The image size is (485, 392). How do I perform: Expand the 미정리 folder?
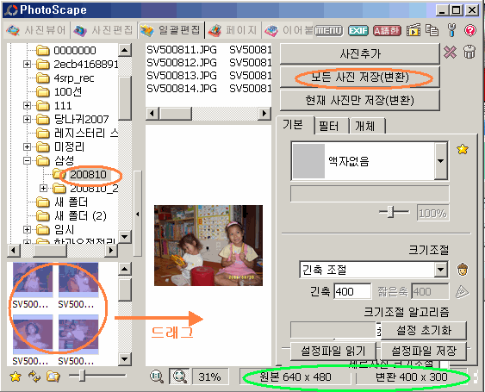[x=27, y=146]
